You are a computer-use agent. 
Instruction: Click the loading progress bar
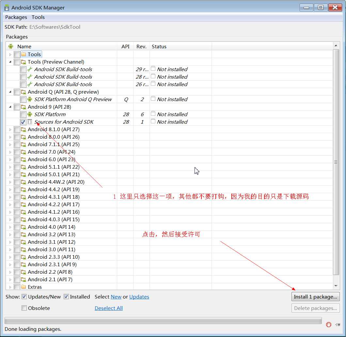tap(163, 320)
